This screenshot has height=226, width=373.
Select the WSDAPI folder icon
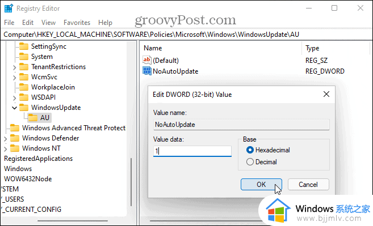coord(24,97)
